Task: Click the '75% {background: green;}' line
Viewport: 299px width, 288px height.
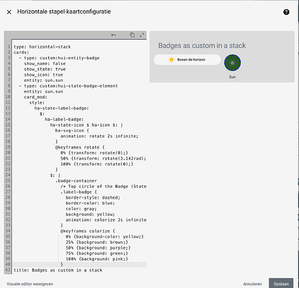Action: coord(97,253)
